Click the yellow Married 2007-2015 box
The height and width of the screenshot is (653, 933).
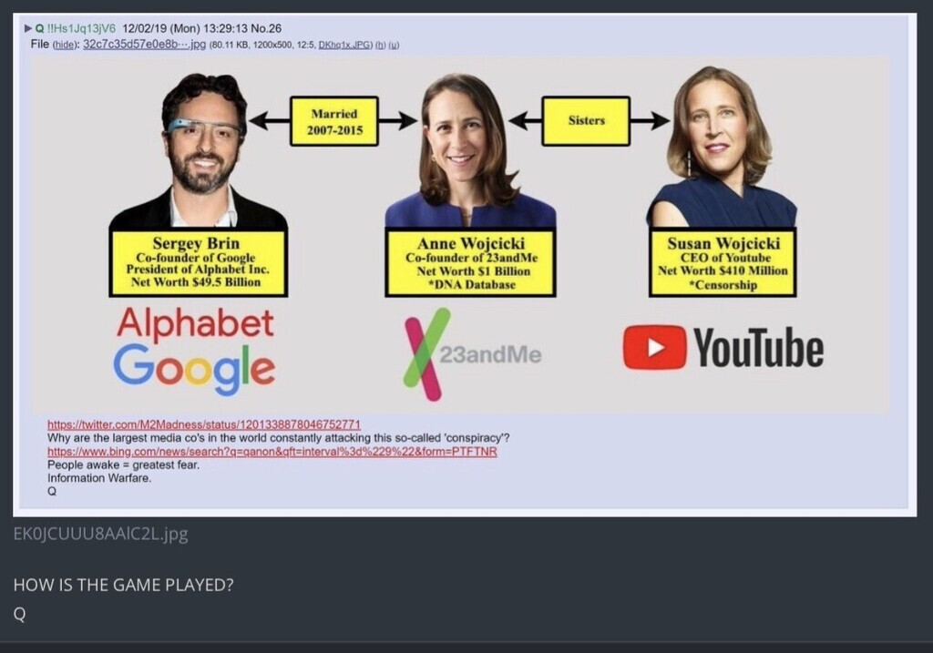pyautogui.click(x=334, y=121)
